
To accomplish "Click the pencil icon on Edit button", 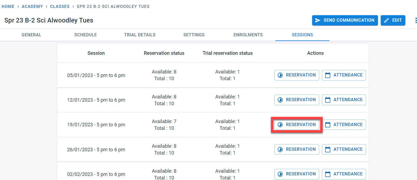I will 387,20.
